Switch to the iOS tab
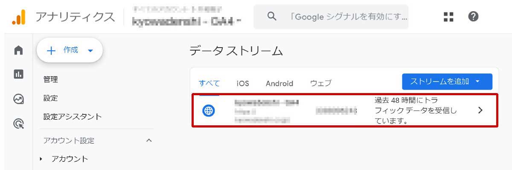Image resolution: width=512 pixels, height=170 pixels. 243,83
